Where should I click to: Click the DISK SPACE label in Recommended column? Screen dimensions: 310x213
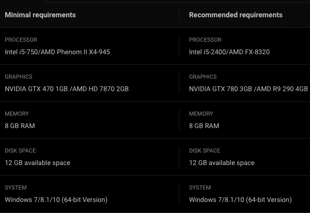[204, 151]
